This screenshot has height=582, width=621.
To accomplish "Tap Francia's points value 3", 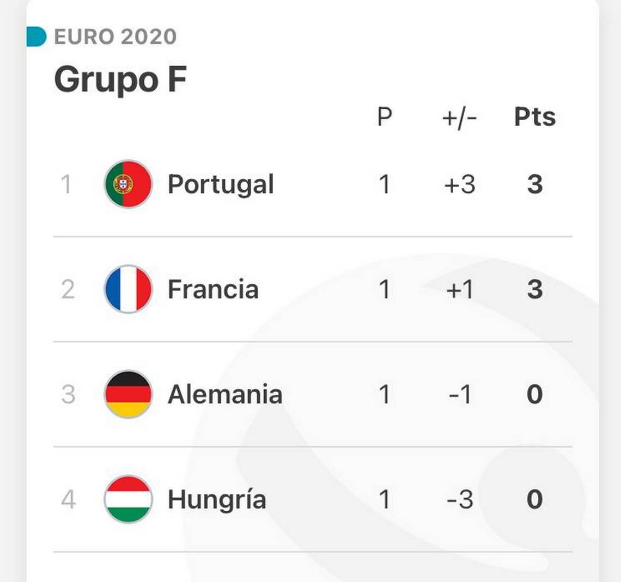I will 535,289.
